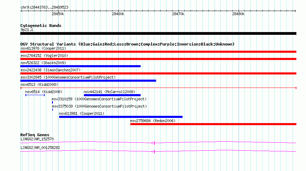
Task: Click the right arrow of the coordinate ruler
Action: (x=295, y=11)
